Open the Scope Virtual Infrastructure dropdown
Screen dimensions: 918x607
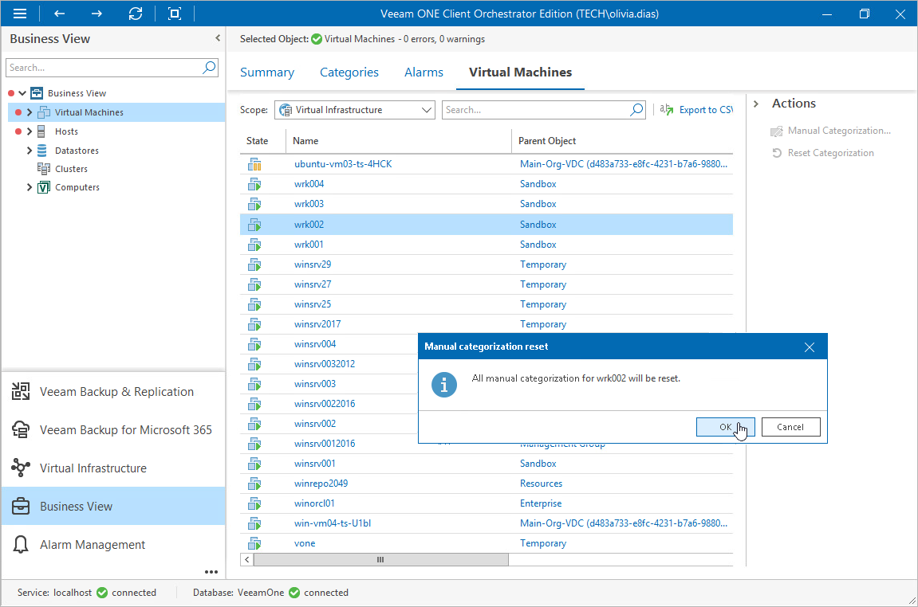[x=355, y=110]
